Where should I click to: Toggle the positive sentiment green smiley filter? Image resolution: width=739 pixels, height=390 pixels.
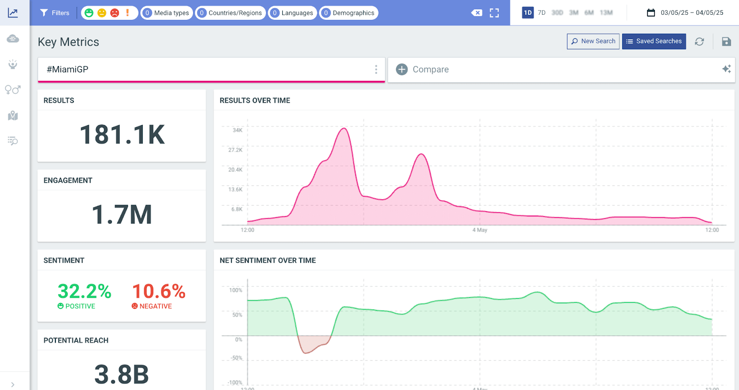tap(89, 13)
